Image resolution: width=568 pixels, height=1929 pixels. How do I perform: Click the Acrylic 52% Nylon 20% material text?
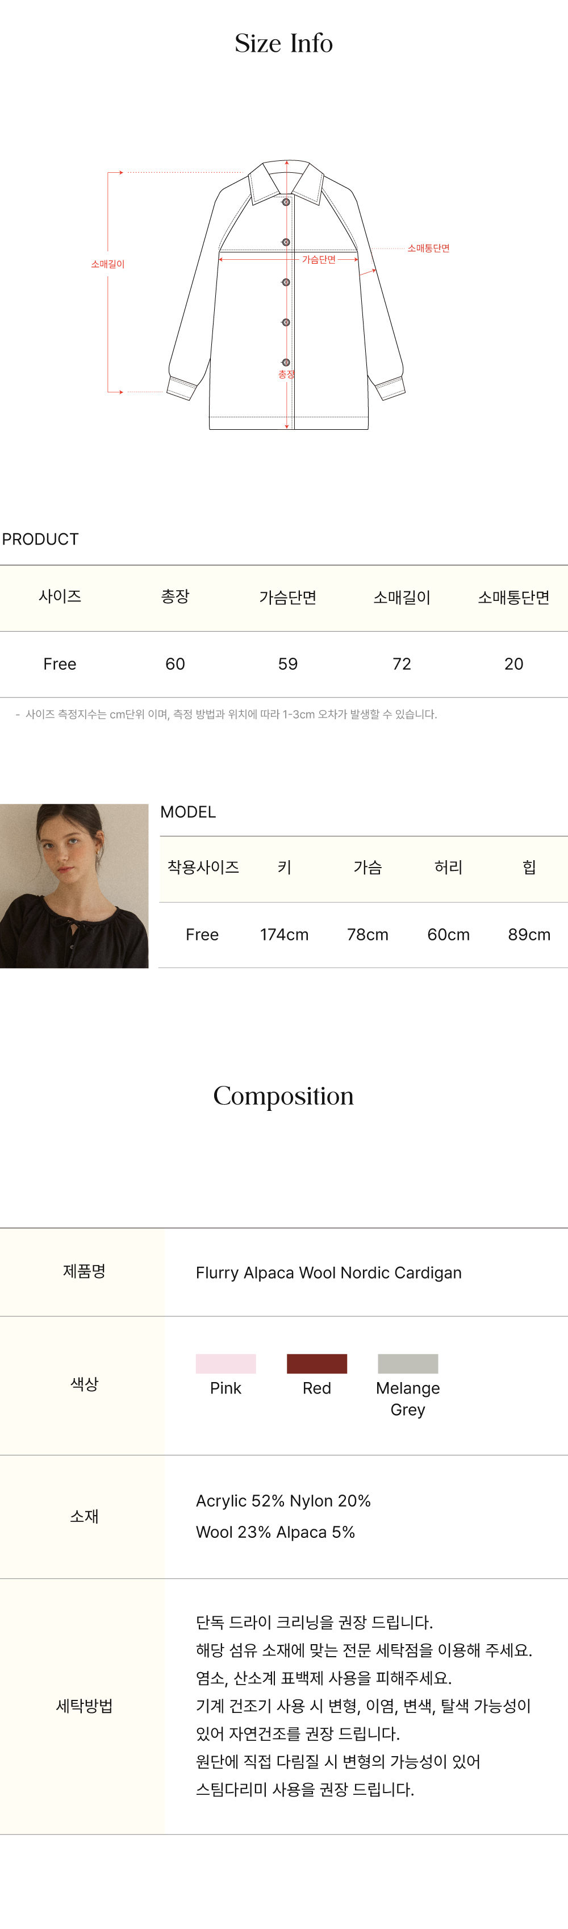pos(283,1501)
